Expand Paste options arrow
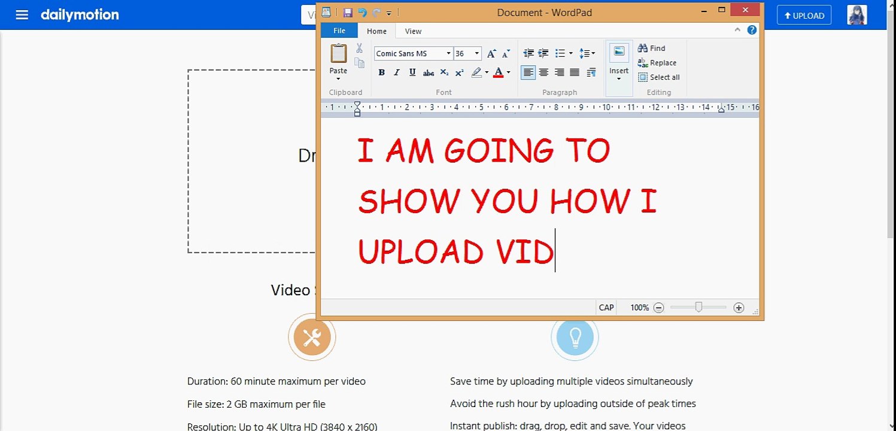Image resolution: width=896 pixels, height=431 pixels. click(x=338, y=78)
